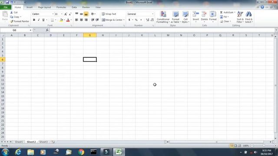Apply Top Align to cell
Screen dimensions: 278x156
tap(76, 14)
